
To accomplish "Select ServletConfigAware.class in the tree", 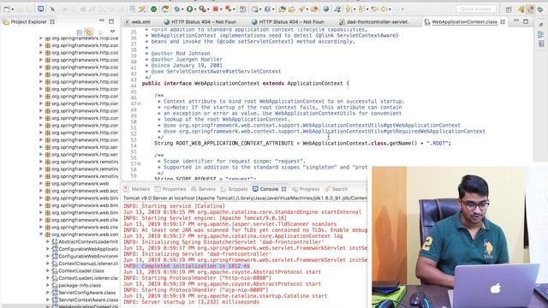I will [x=86, y=293].
